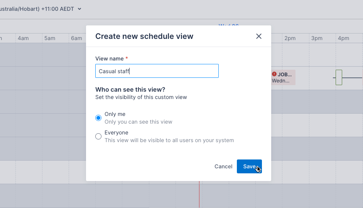The width and height of the screenshot is (363, 208).
Task: Open the timezone dropdown chevron
Action: (x=79, y=9)
